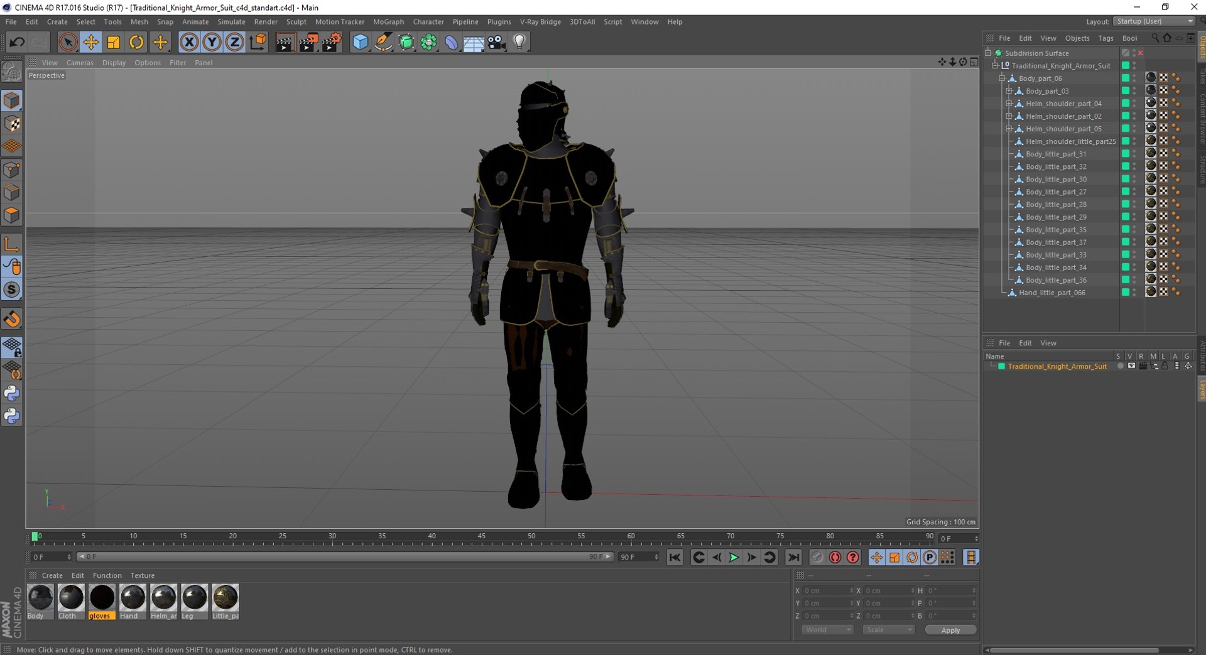Open the Character menu
This screenshot has width=1206, height=655.
point(428,21)
